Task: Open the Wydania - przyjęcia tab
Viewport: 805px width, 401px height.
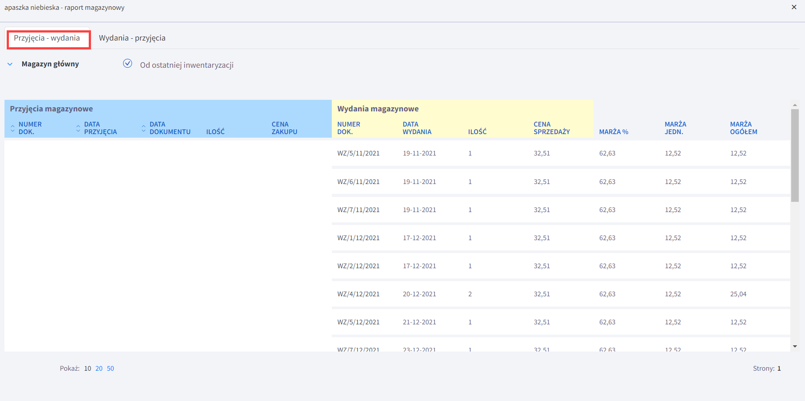Action: 132,38
